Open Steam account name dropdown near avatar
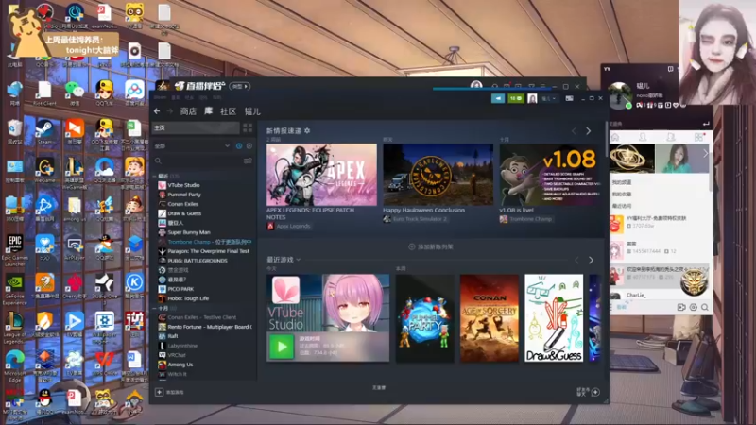 click(x=549, y=98)
